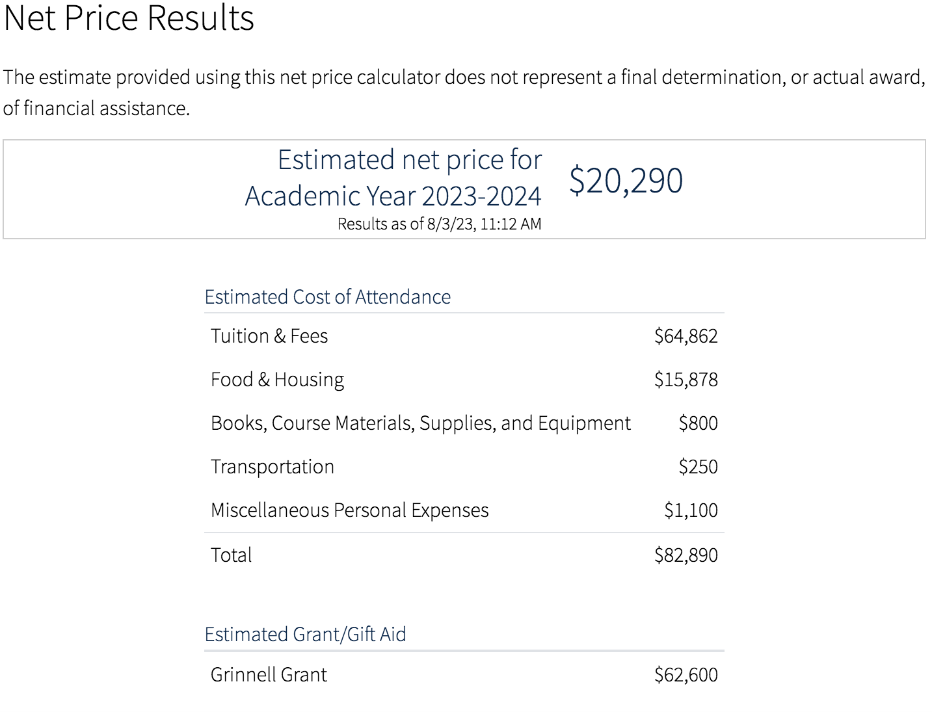The height and width of the screenshot is (712, 932).
Task: Click the Estimated Cost of Attendance heading
Action: point(327,297)
